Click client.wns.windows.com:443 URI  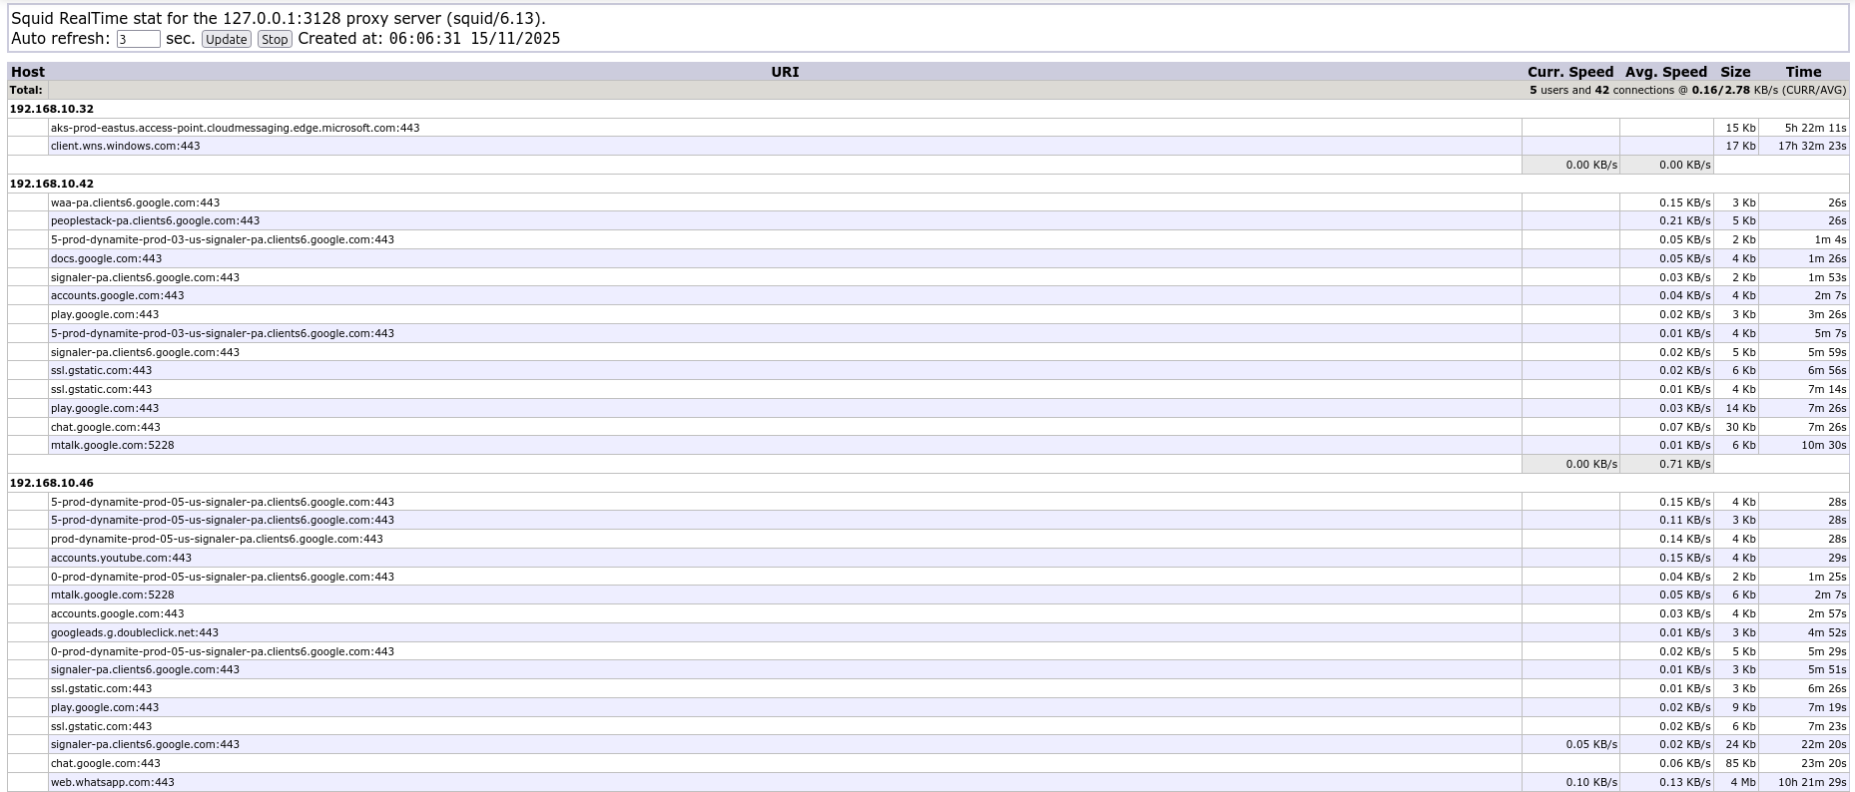pos(125,146)
